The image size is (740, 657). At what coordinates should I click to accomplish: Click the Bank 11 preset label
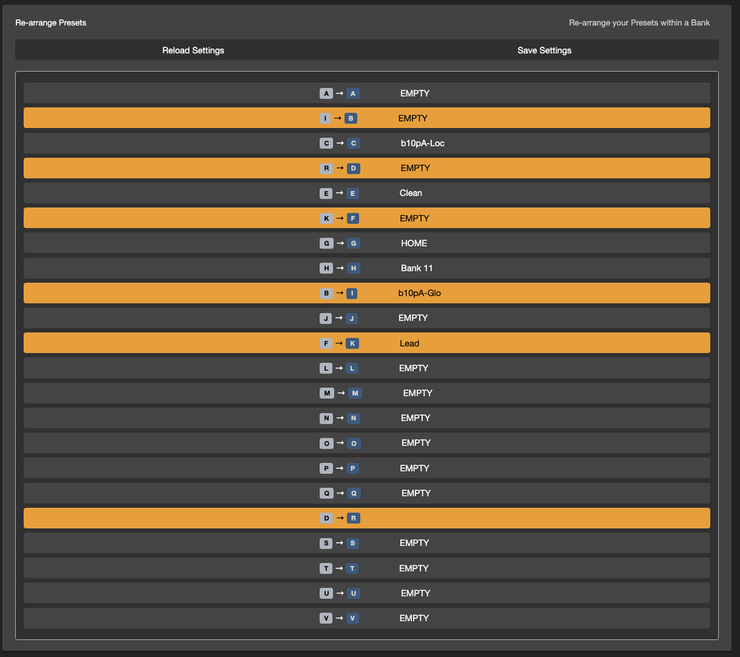[417, 268]
